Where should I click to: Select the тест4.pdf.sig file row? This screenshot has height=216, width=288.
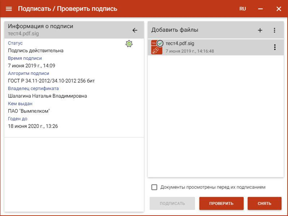[x=216, y=47]
